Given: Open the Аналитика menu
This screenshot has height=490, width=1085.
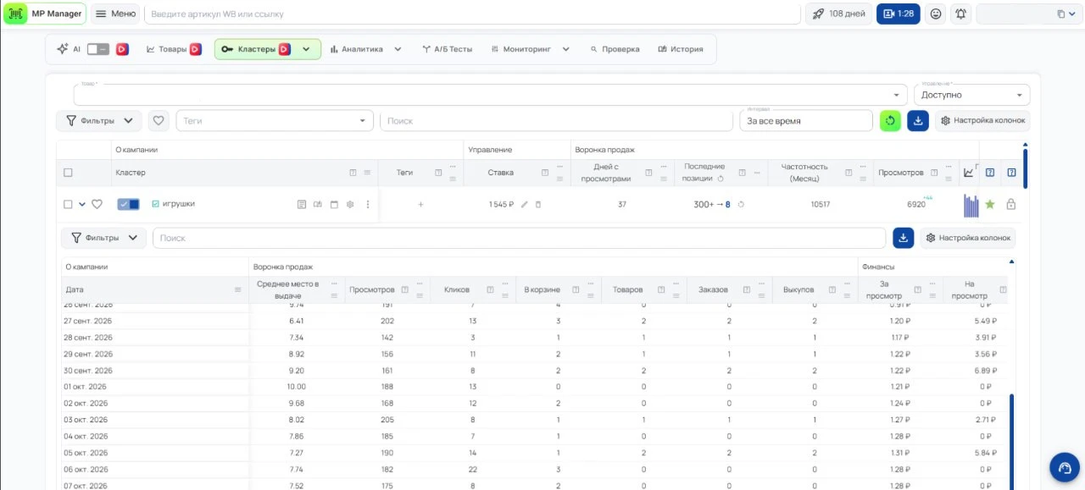Looking at the screenshot, I should (x=365, y=49).
